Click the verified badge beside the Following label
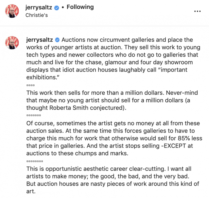The height and width of the screenshot is (198, 209). 57,8
